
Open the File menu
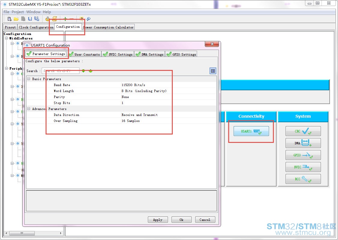click(6, 12)
